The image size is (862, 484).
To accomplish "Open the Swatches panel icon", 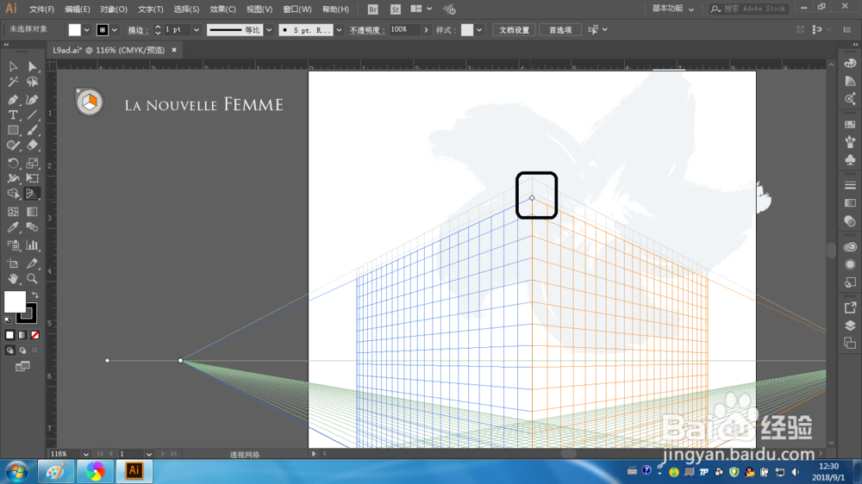I will (850, 125).
